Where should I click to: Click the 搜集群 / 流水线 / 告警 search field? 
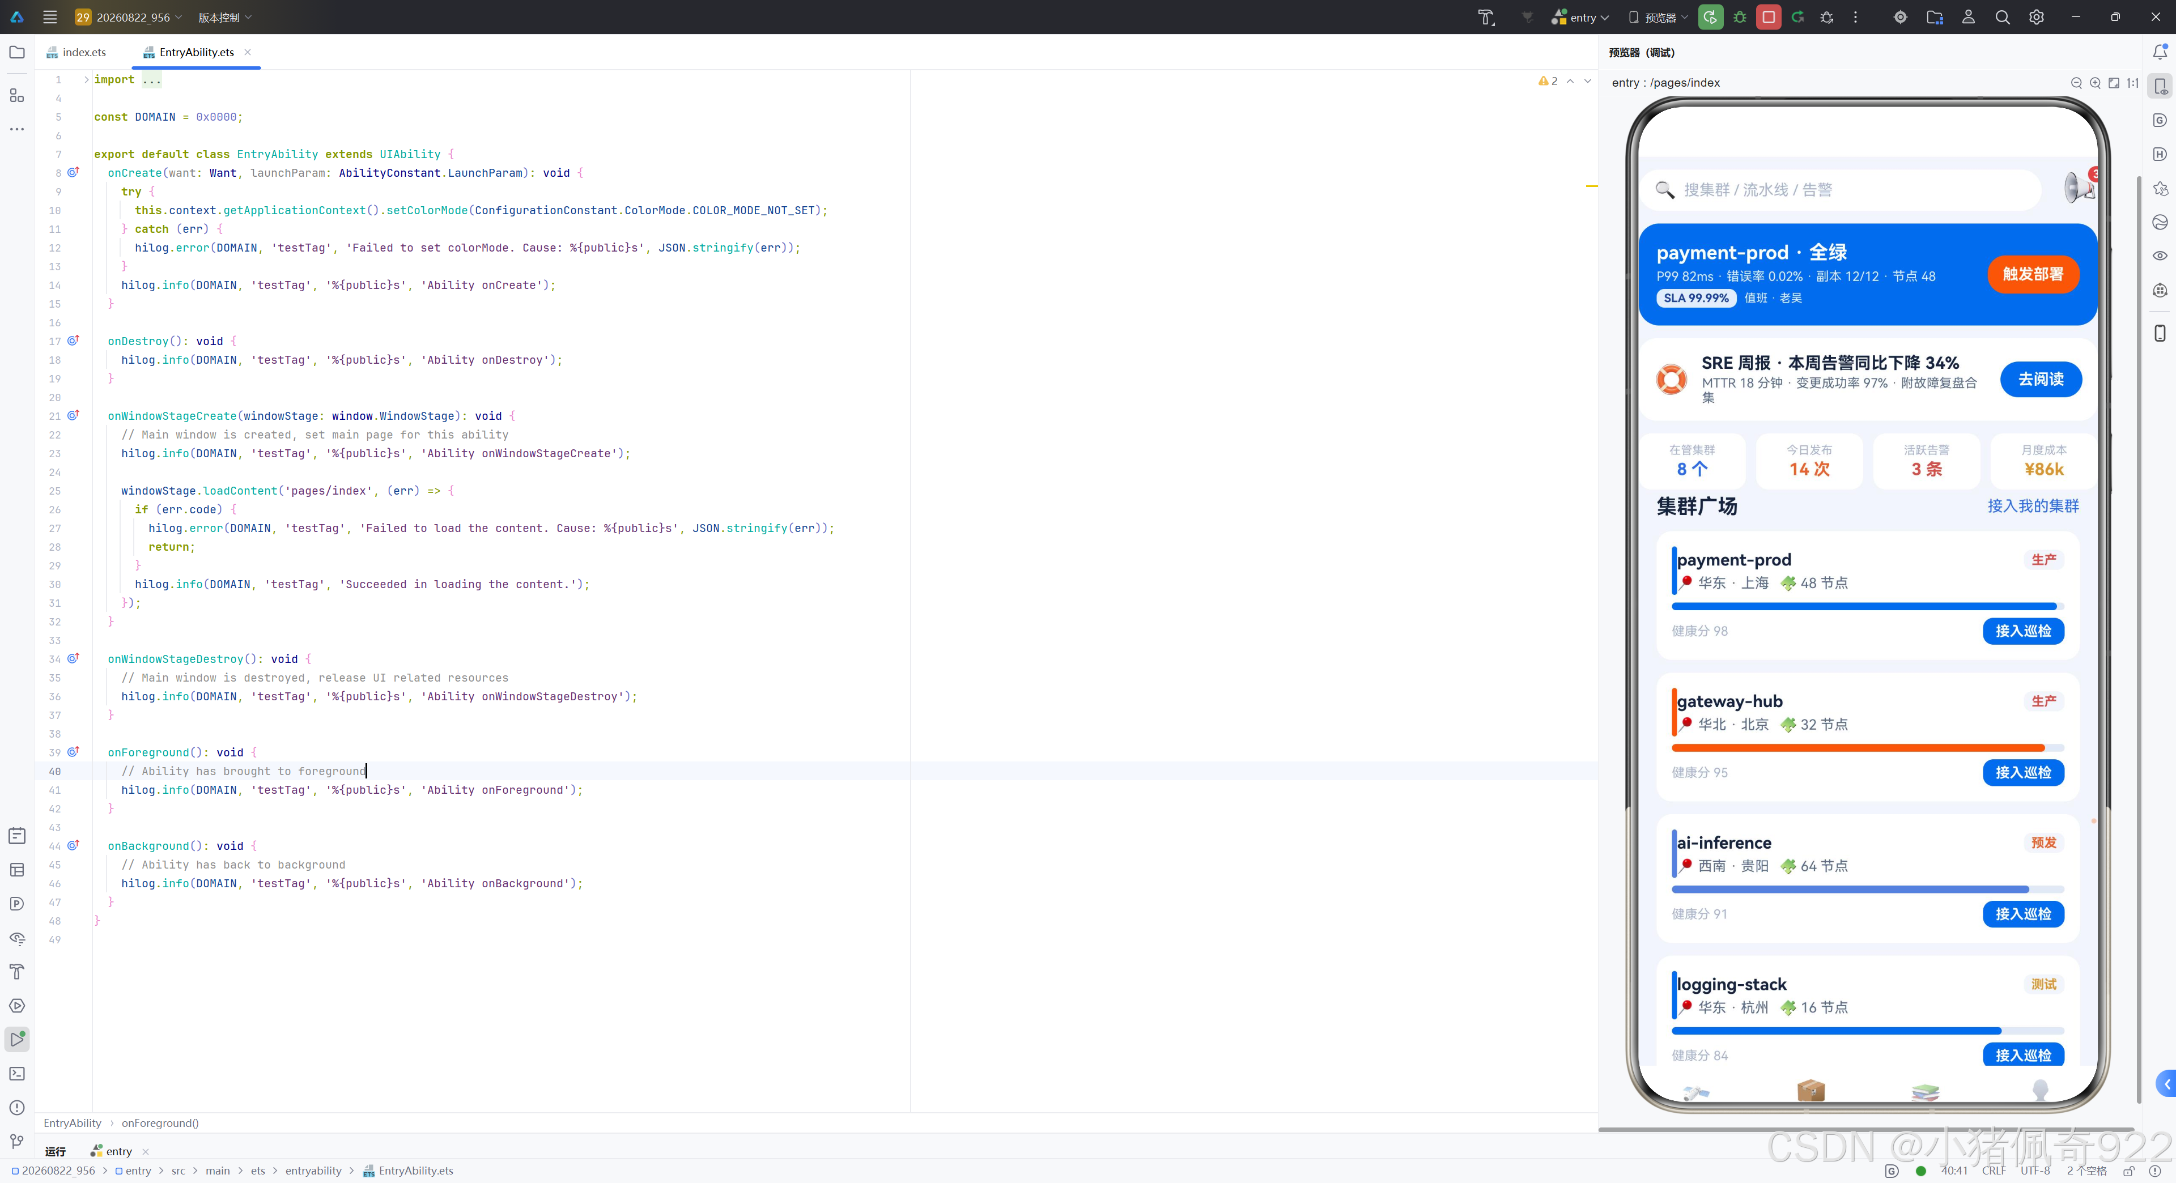tap(1842, 190)
